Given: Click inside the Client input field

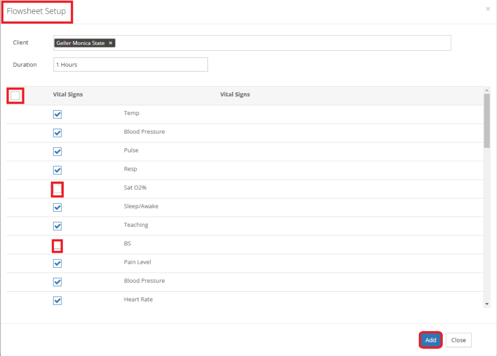Looking at the screenshot, I should [283, 43].
